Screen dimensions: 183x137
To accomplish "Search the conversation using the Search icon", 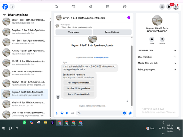I will 162,39.
